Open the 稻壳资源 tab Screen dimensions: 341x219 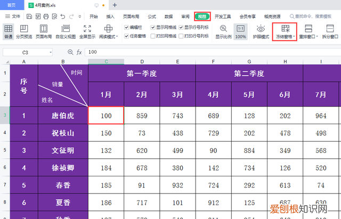click(272, 17)
